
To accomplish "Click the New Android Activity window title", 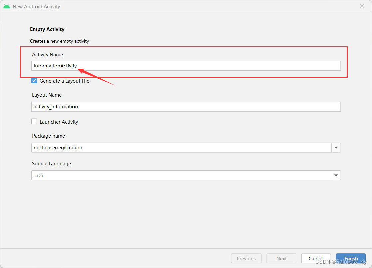I will click(36, 7).
